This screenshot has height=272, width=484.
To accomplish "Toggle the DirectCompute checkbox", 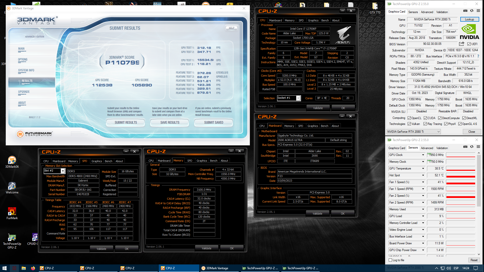I will 440,118.
